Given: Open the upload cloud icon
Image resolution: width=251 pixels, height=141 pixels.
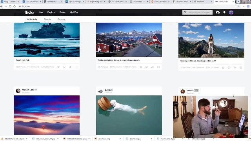Looking at the screenshot, I should click(218, 12).
